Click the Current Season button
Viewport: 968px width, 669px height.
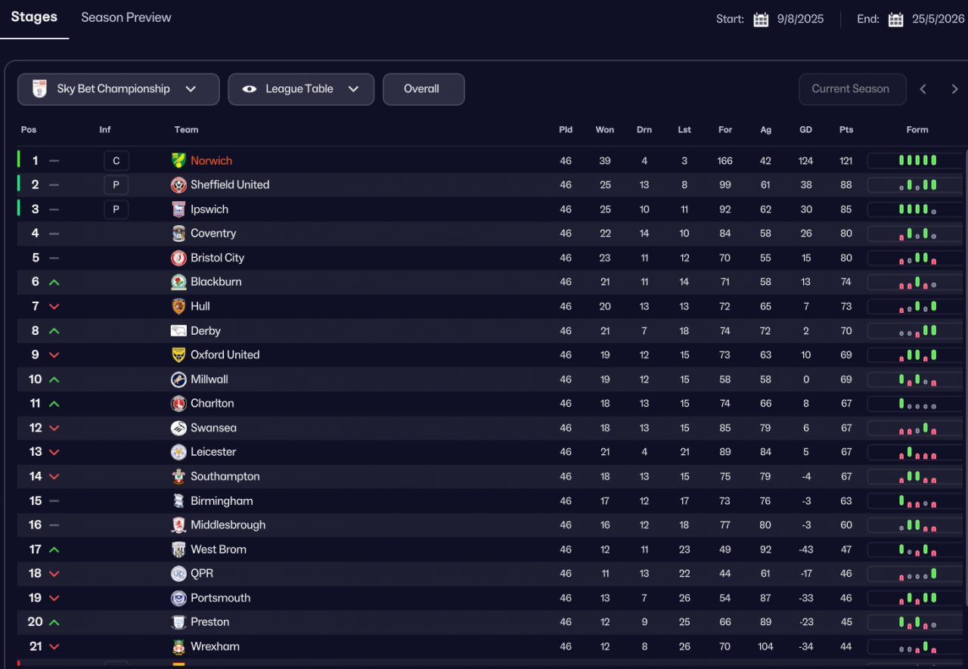(x=851, y=89)
